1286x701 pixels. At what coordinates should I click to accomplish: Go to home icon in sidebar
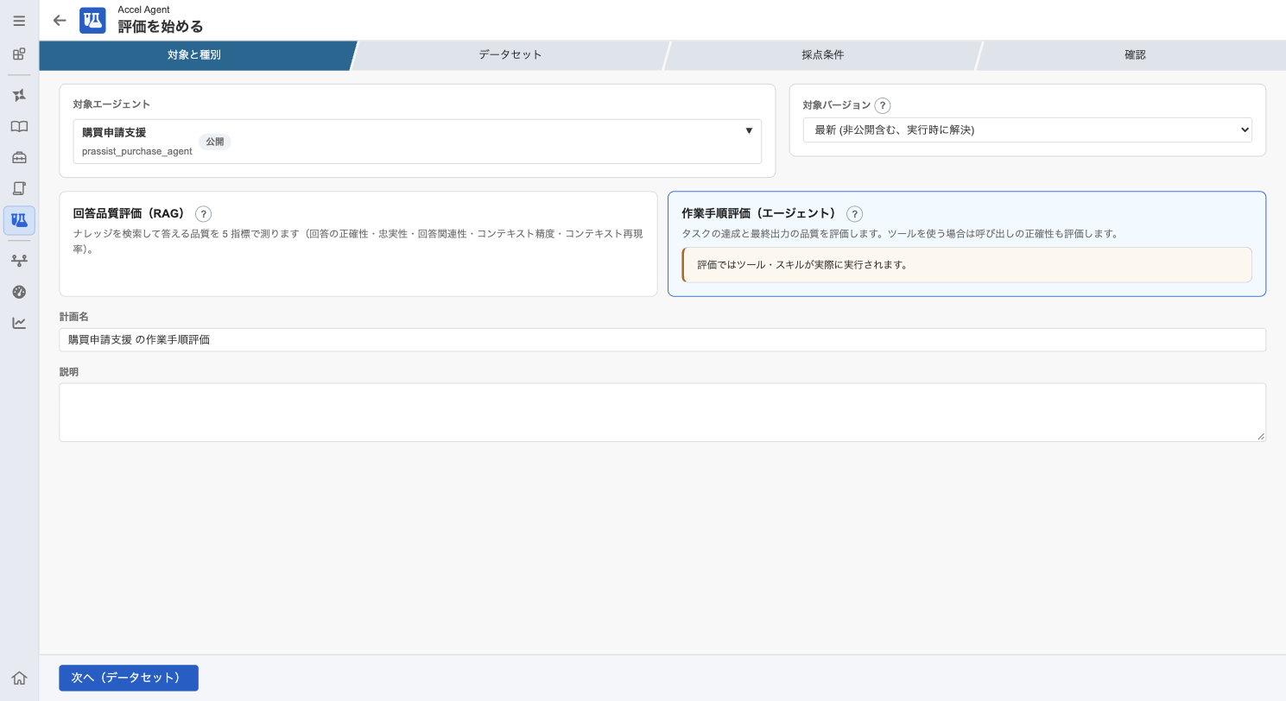click(19, 679)
